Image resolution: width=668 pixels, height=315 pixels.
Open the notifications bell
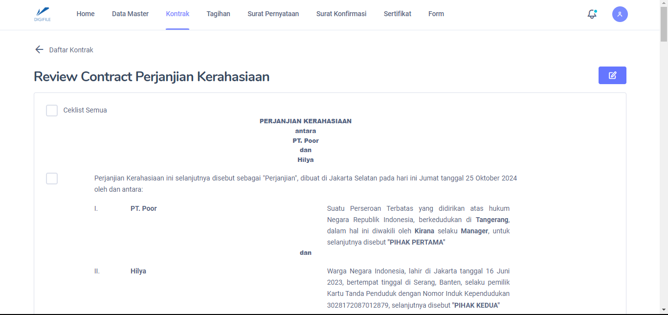592,14
